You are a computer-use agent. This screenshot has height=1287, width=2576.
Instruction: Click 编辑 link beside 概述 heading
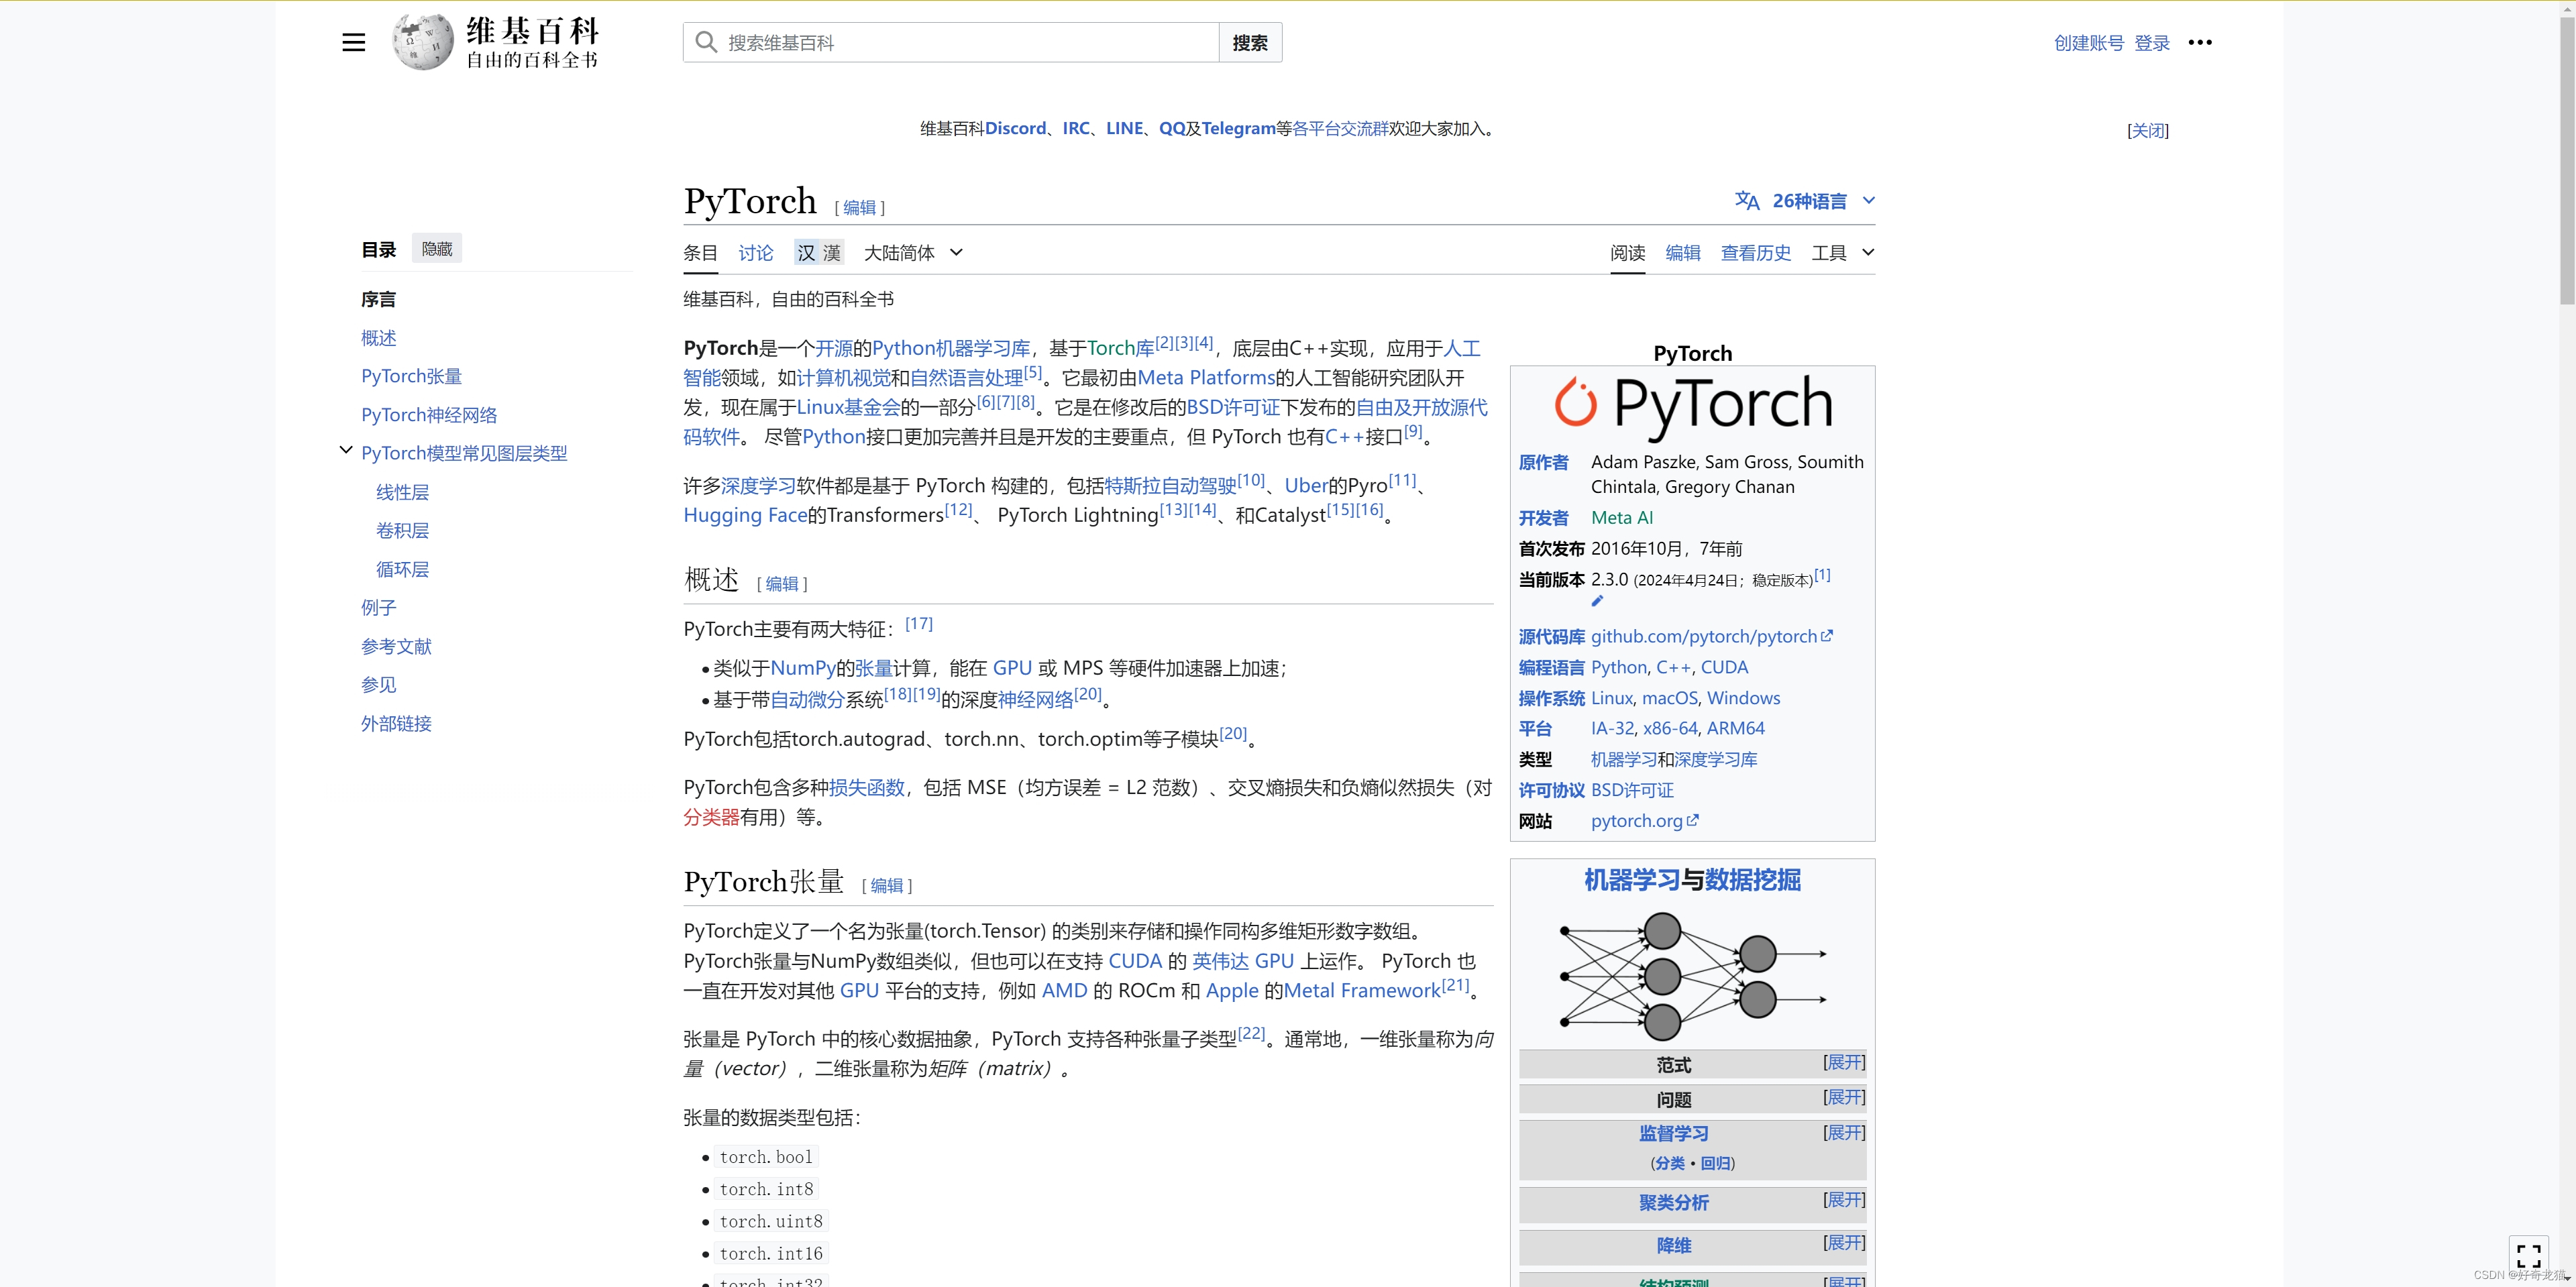click(782, 584)
